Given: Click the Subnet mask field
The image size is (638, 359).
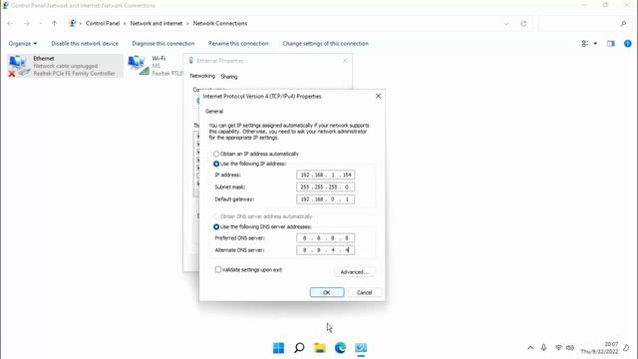Looking at the screenshot, I should [325, 187].
